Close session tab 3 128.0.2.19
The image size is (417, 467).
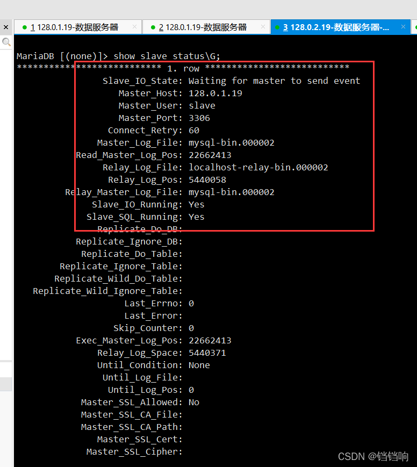[404, 27]
